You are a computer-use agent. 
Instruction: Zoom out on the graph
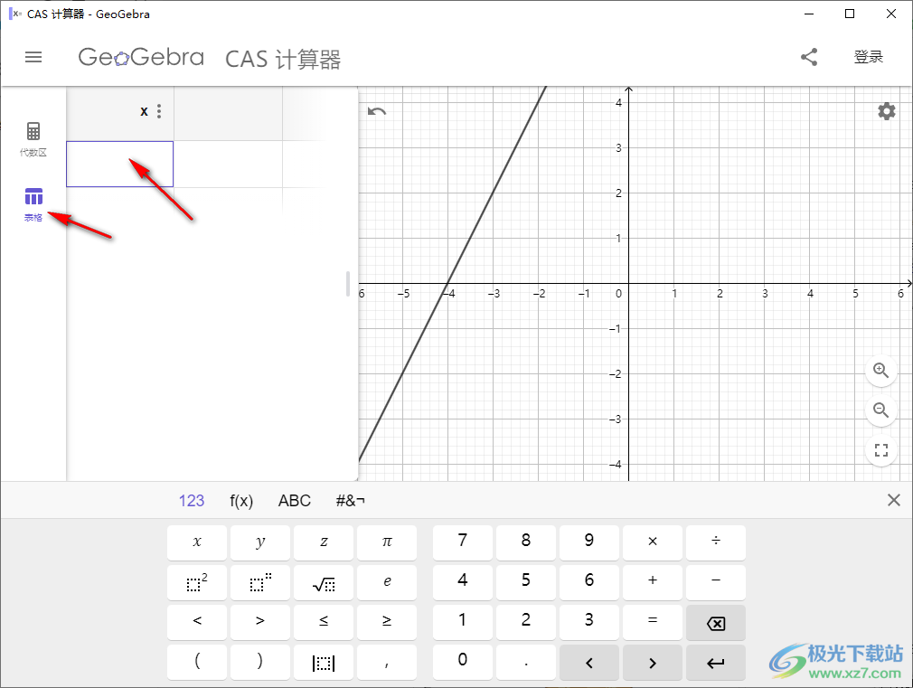881,410
